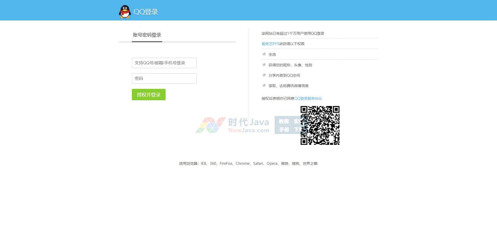Click the NowJava.com watermark address
Image resolution: width=497 pixels, height=250 pixels.
pos(248,131)
